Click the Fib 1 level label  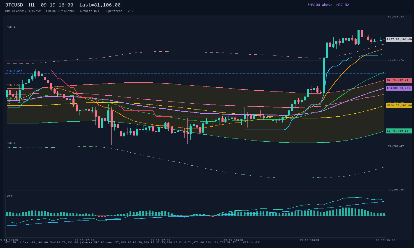[11, 27]
